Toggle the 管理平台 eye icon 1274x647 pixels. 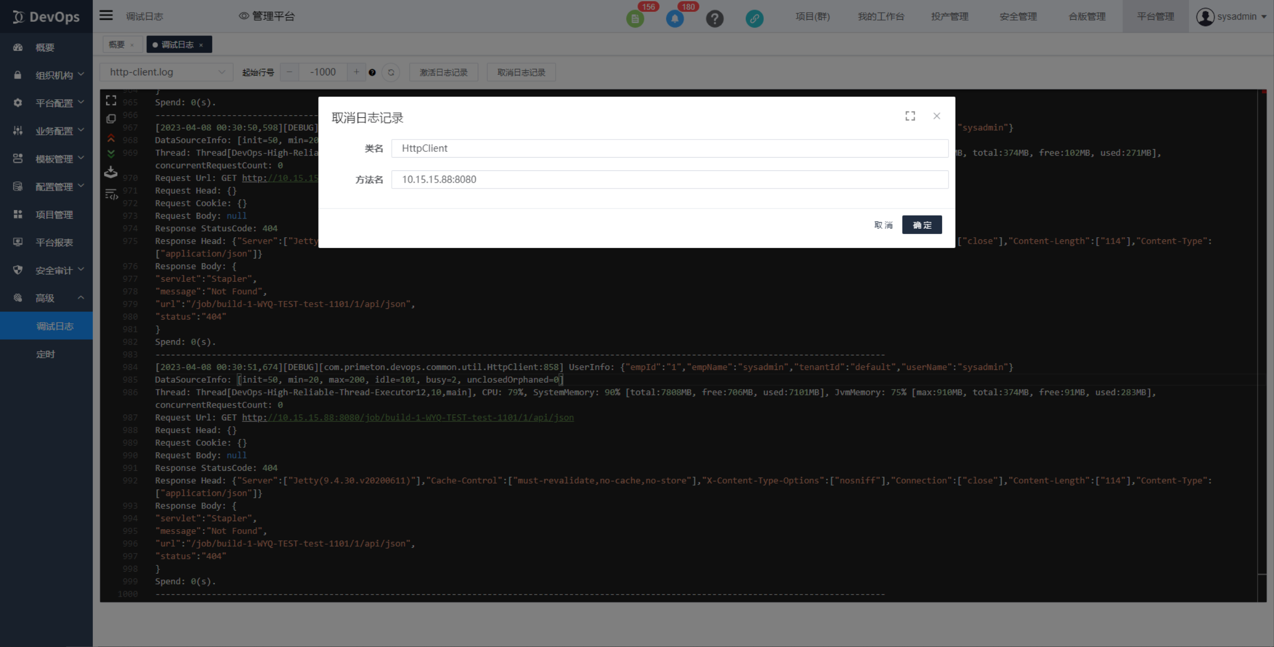(244, 16)
